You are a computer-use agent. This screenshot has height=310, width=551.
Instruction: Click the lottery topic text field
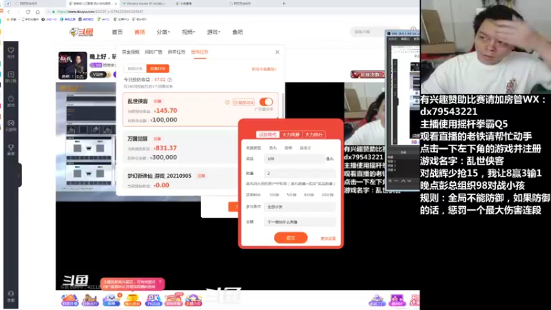pyautogui.click(x=300, y=222)
